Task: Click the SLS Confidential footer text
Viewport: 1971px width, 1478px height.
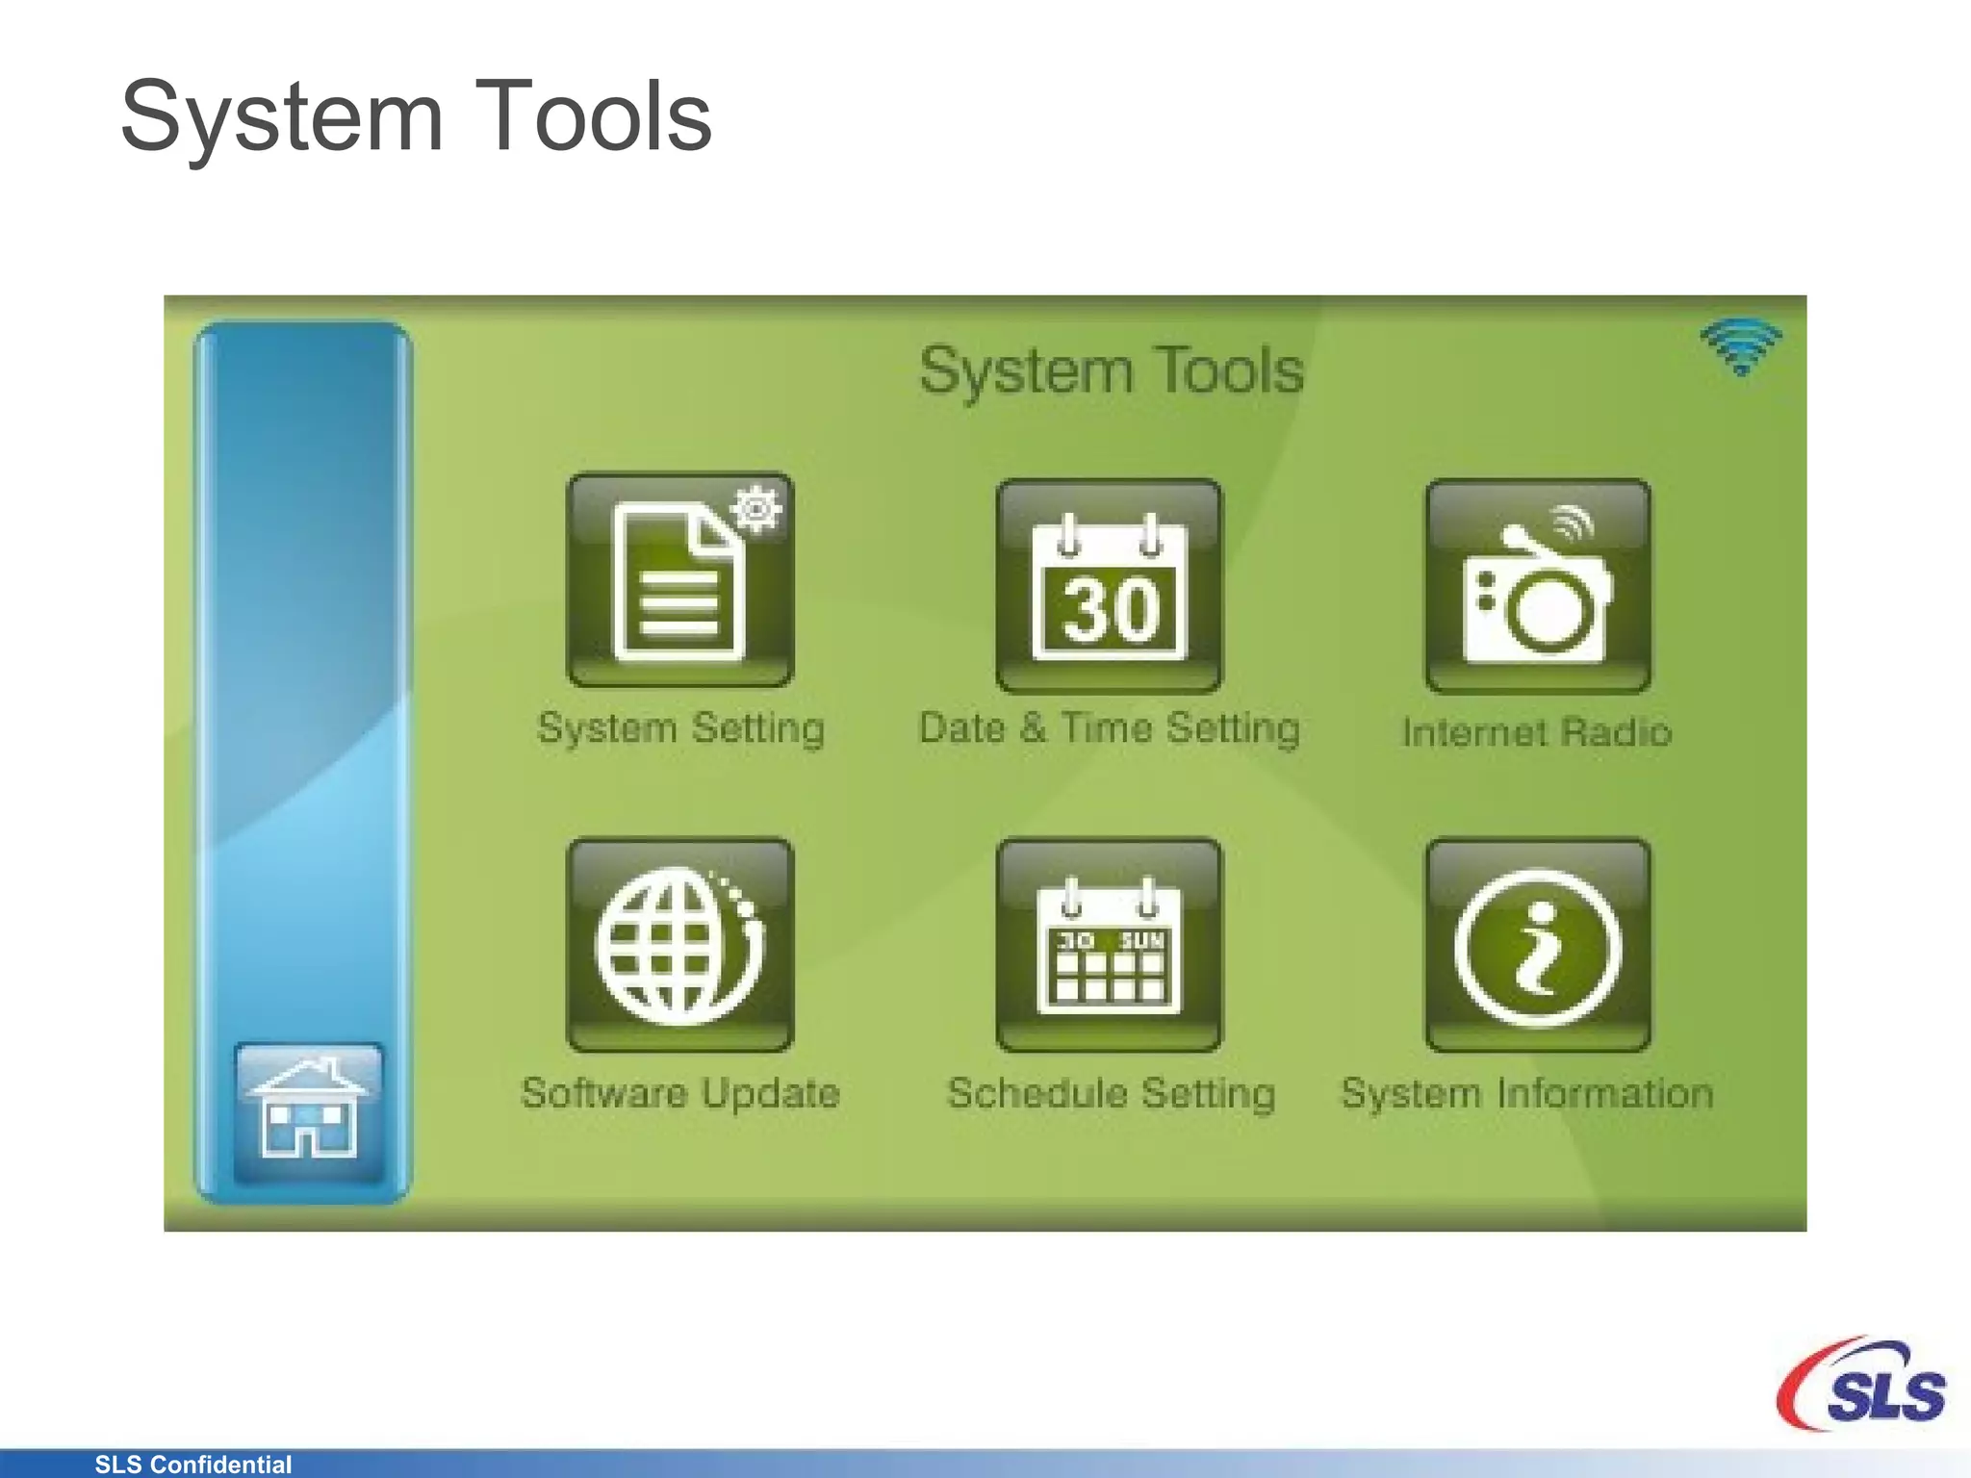Action: point(192,1465)
